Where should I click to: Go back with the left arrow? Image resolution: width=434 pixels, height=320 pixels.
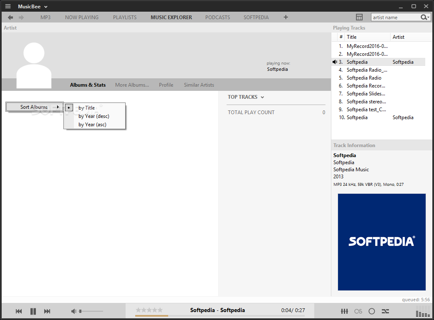tap(10, 17)
